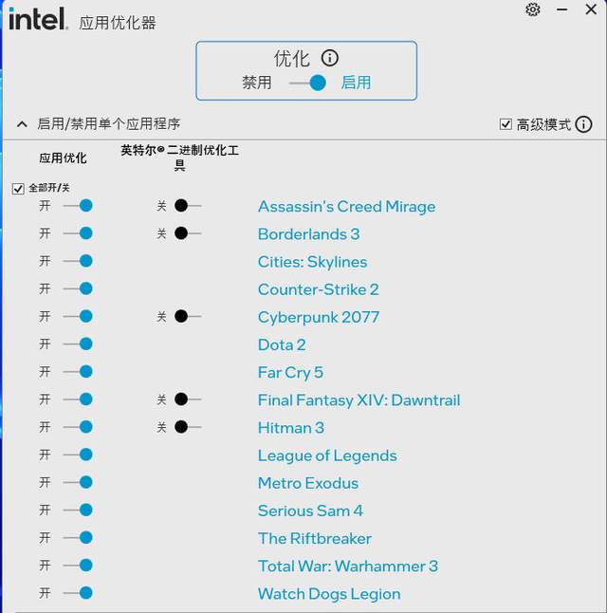Open the Counter-Strike 2 link

coord(318,289)
